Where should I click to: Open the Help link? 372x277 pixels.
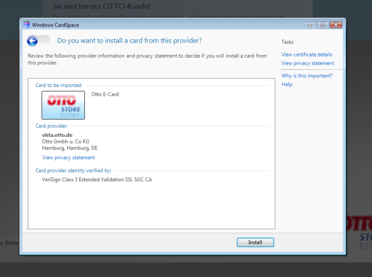pyautogui.click(x=287, y=84)
